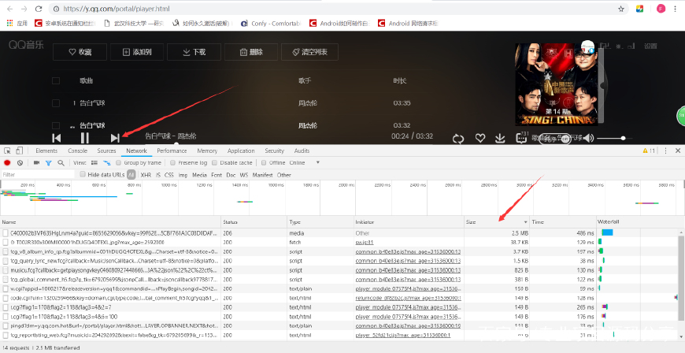Open the DevTools three-dot menu
Image resolution: width=685 pixels, height=353 pixels.
[x=666, y=150]
